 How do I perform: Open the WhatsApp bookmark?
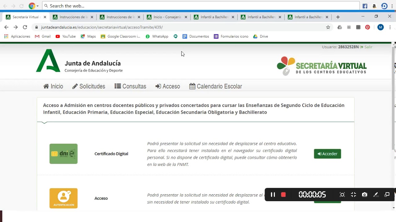point(157,36)
